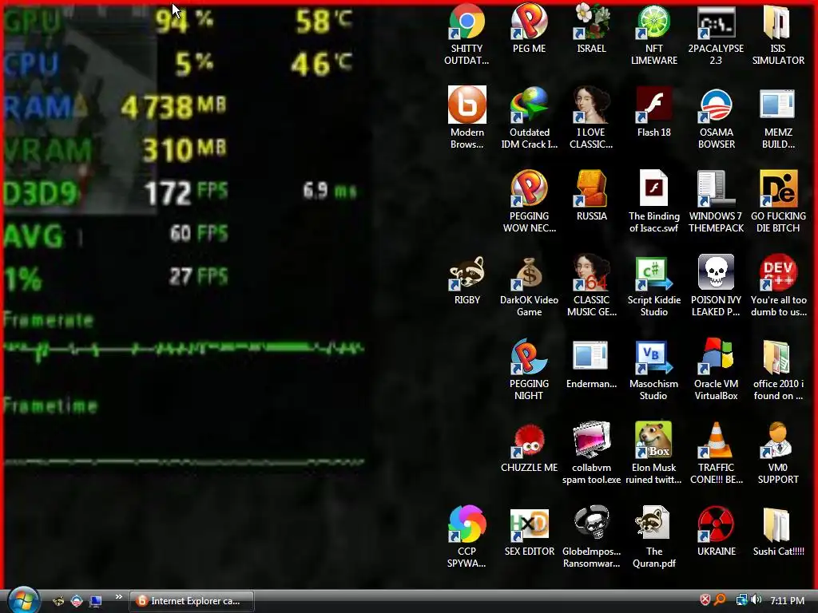Click the orange magnifier tray icon
This screenshot has width=818, height=613.
(721, 600)
